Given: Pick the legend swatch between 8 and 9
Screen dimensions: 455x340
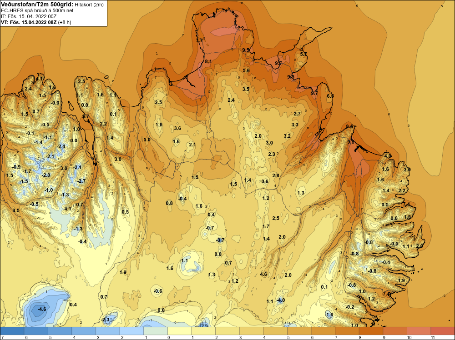Looking at the screenshot, I should point(371,331).
